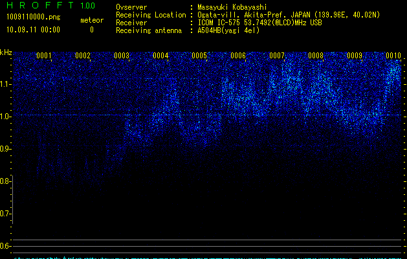Click time marker 0006
Screen dimensions: 407x259
(238, 56)
